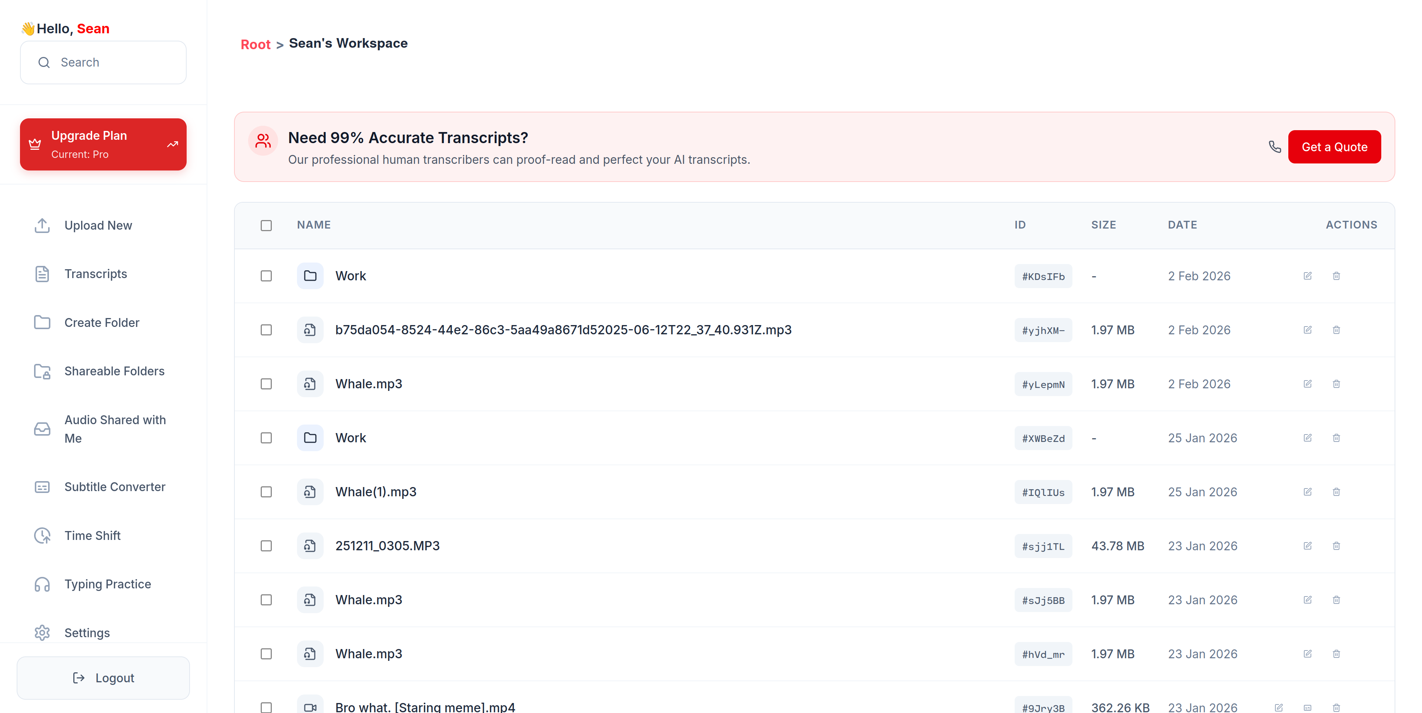
Task: Delete the b75da054 mp3 file via trash icon
Action: tap(1336, 330)
